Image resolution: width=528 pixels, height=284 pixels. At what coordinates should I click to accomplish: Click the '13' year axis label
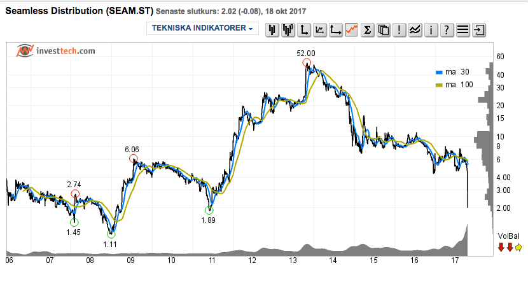point(293,260)
